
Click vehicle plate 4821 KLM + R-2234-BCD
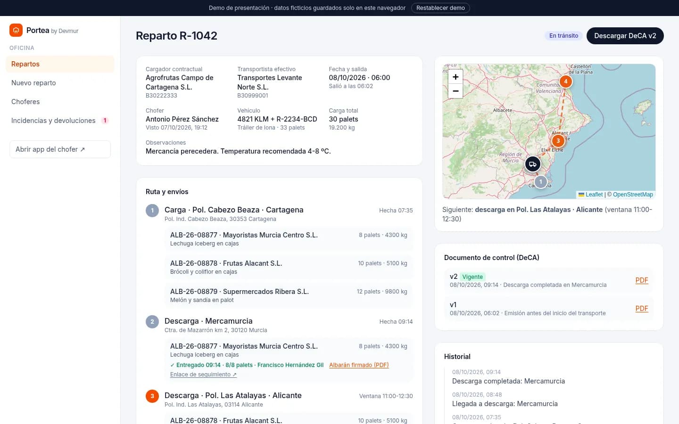tap(277, 119)
